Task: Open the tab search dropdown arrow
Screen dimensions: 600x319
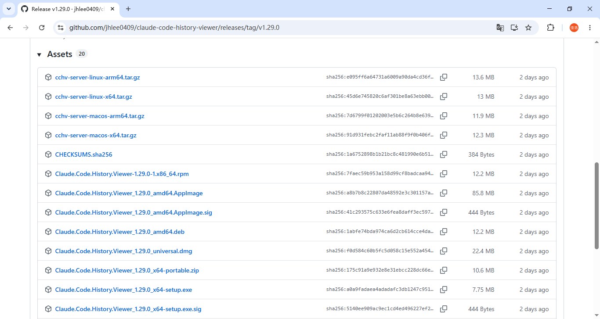Action: (8, 9)
